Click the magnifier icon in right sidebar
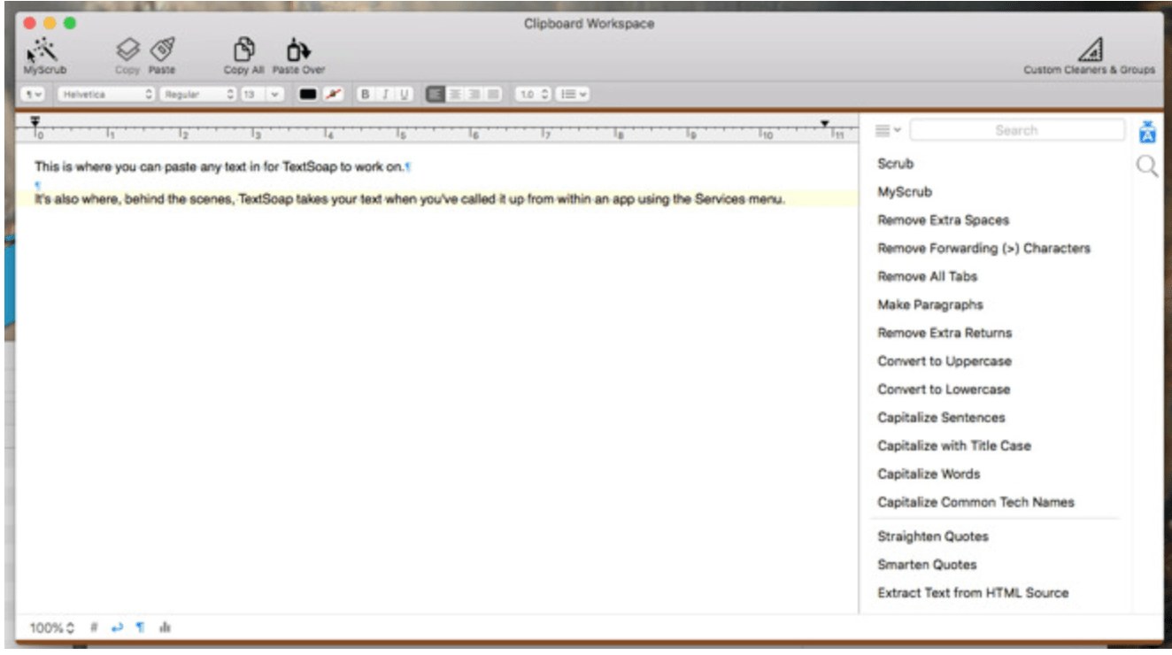 point(1147,166)
